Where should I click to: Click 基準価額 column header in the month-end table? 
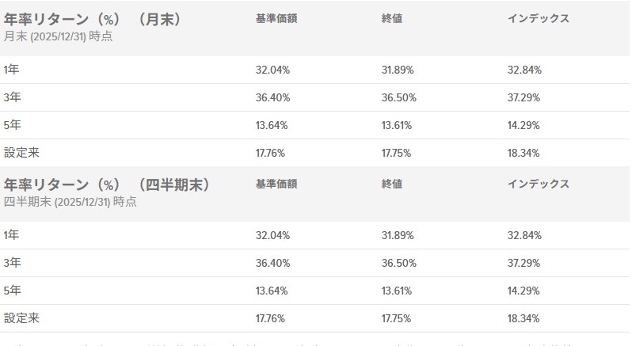276,18
